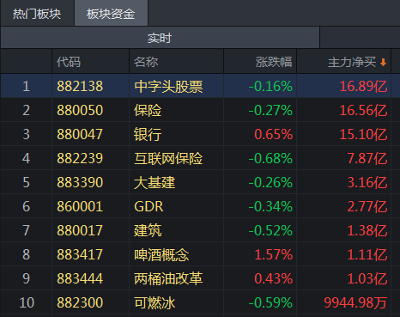Viewport: 400px width, 317px height.
Task: Open the 板块资金 tab
Action: [x=111, y=14]
